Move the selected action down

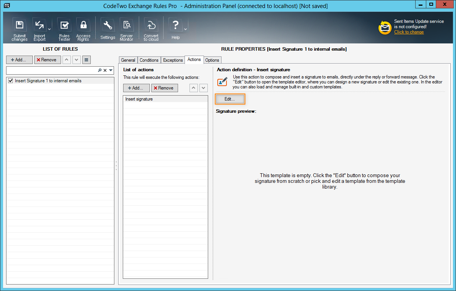204,88
